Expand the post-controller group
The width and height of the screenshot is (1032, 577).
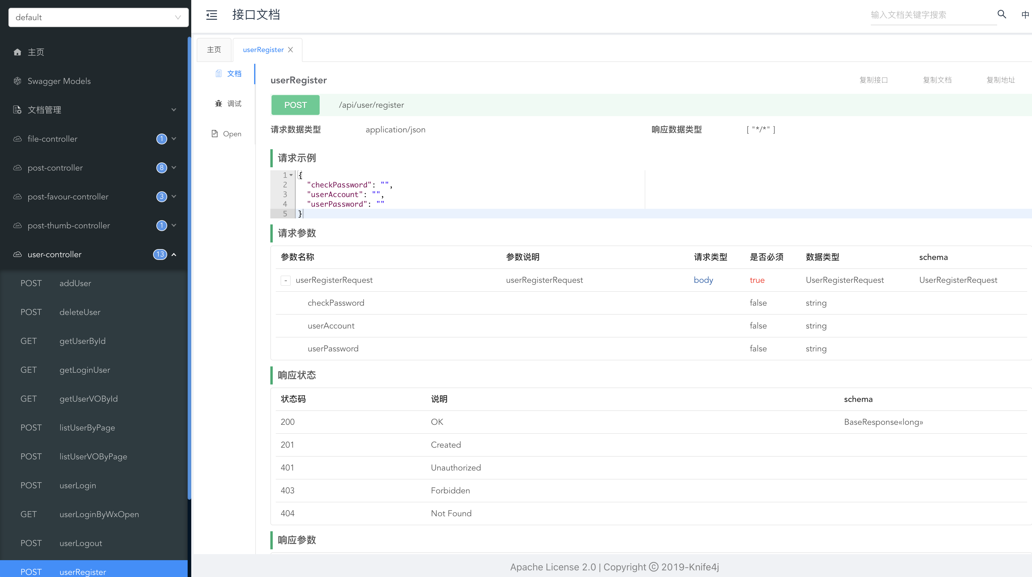coord(174,168)
